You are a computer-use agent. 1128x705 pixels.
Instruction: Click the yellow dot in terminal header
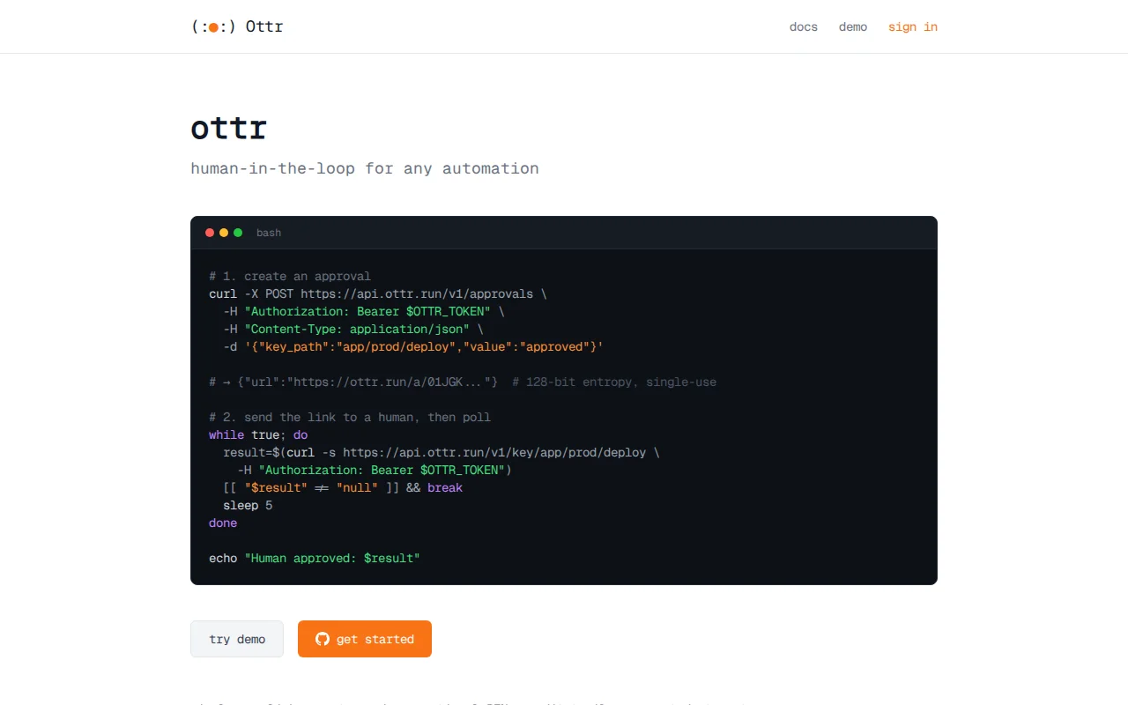point(224,233)
